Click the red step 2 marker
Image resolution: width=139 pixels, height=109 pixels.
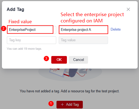pos(4,28)
